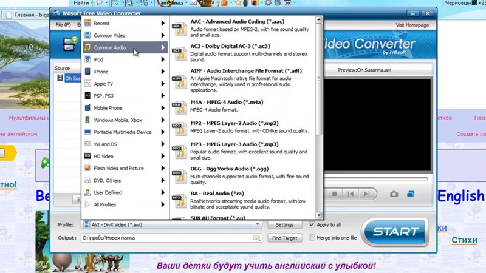Click the All Profiles icon

87,204
